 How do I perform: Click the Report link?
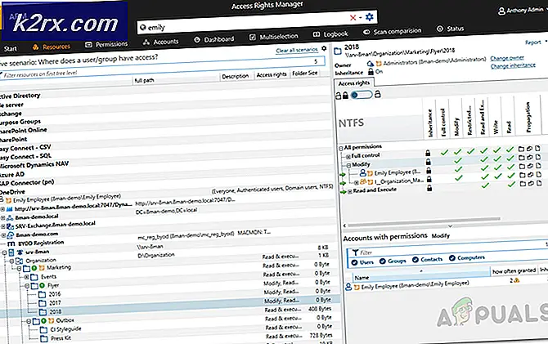pyautogui.click(x=533, y=42)
